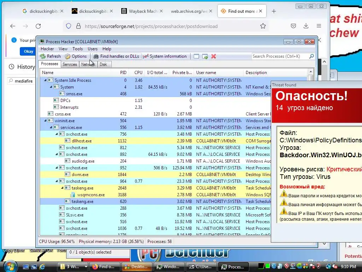The height and width of the screenshot is (272, 362).
Task: Open the C:\Use... taskbar button
Action: [x=201, y=267]
